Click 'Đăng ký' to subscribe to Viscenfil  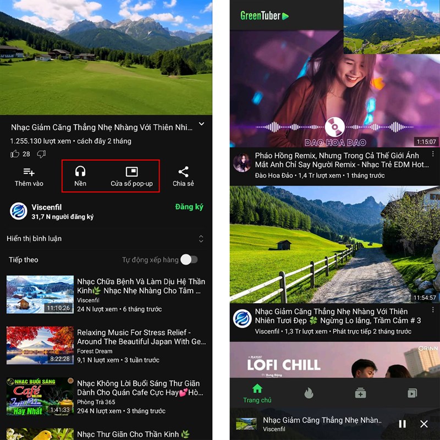189,207
